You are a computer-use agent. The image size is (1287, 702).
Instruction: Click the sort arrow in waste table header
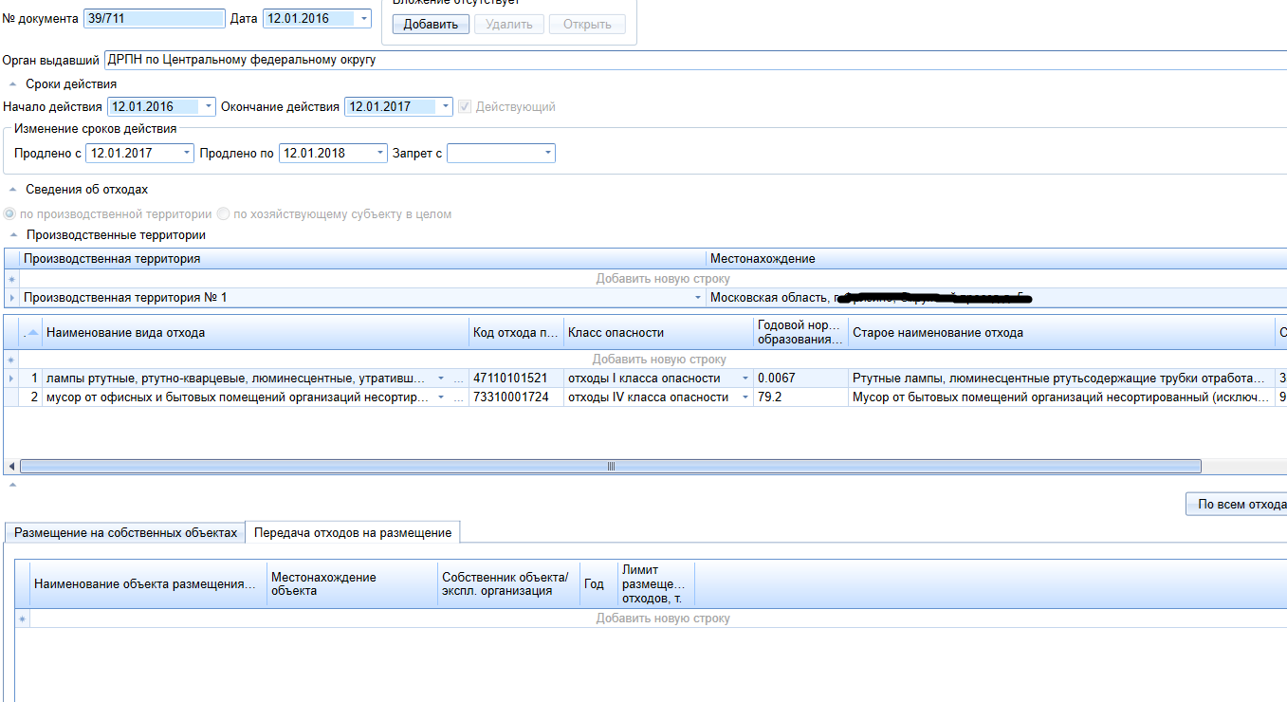(x=33, y=332)
